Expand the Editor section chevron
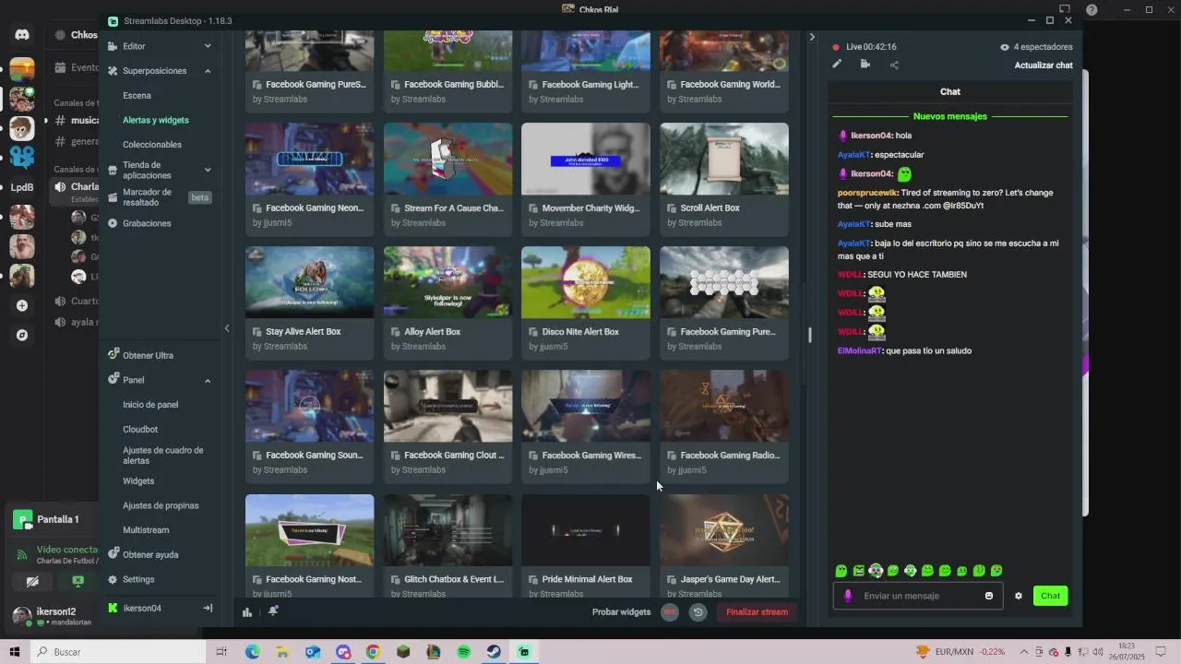1181x664 pixels. click(208, 46)
